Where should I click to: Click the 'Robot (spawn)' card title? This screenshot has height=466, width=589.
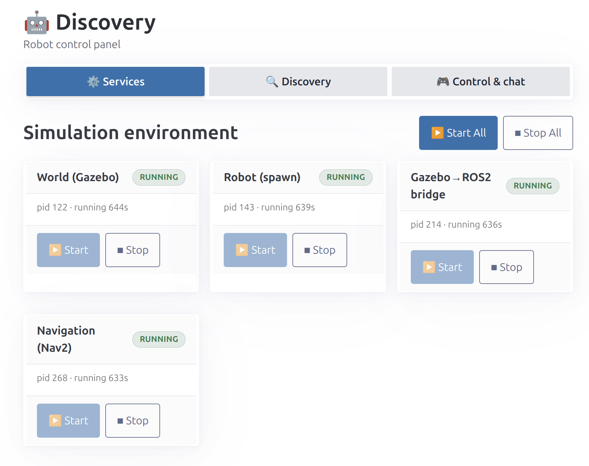(262, 177)
